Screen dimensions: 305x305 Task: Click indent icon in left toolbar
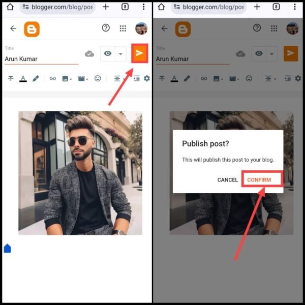pos(137,78)
